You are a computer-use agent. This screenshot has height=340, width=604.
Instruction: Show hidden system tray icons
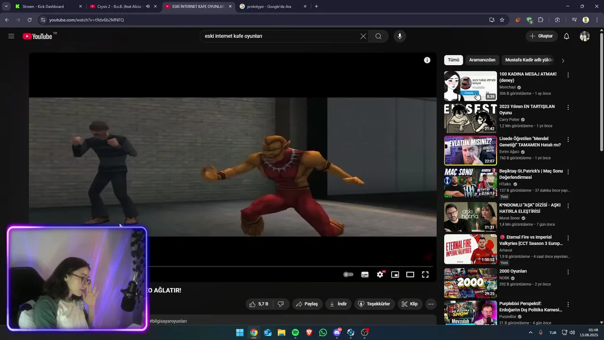(530, 332)
